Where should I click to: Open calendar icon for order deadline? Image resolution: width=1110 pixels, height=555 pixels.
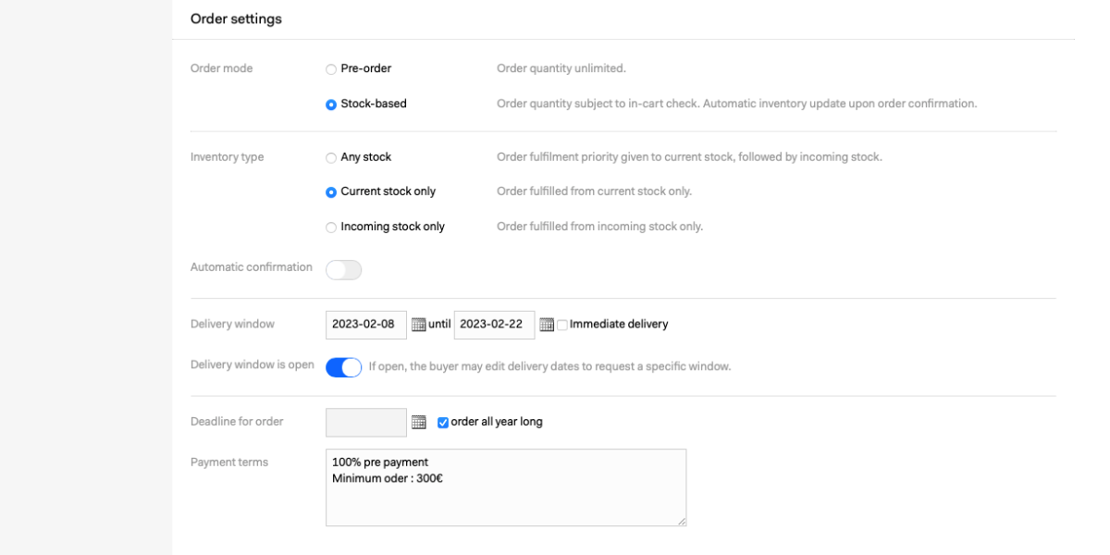pyautogui.click(x=419, y=422)
